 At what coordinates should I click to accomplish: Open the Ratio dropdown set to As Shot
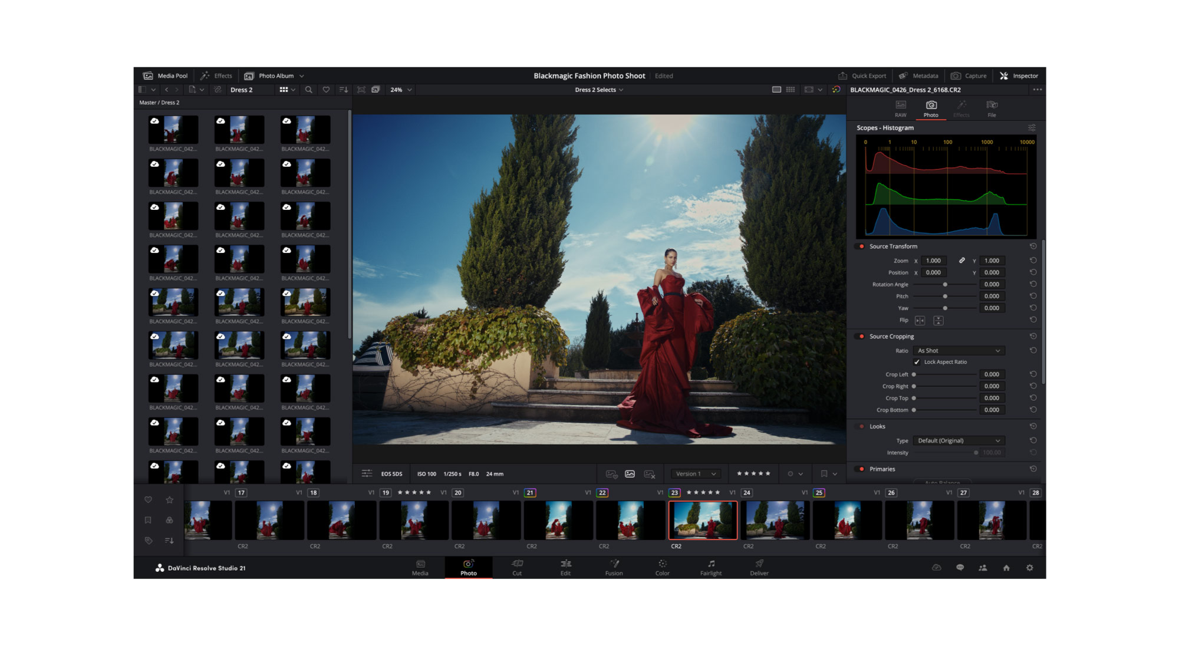(958, 350)
